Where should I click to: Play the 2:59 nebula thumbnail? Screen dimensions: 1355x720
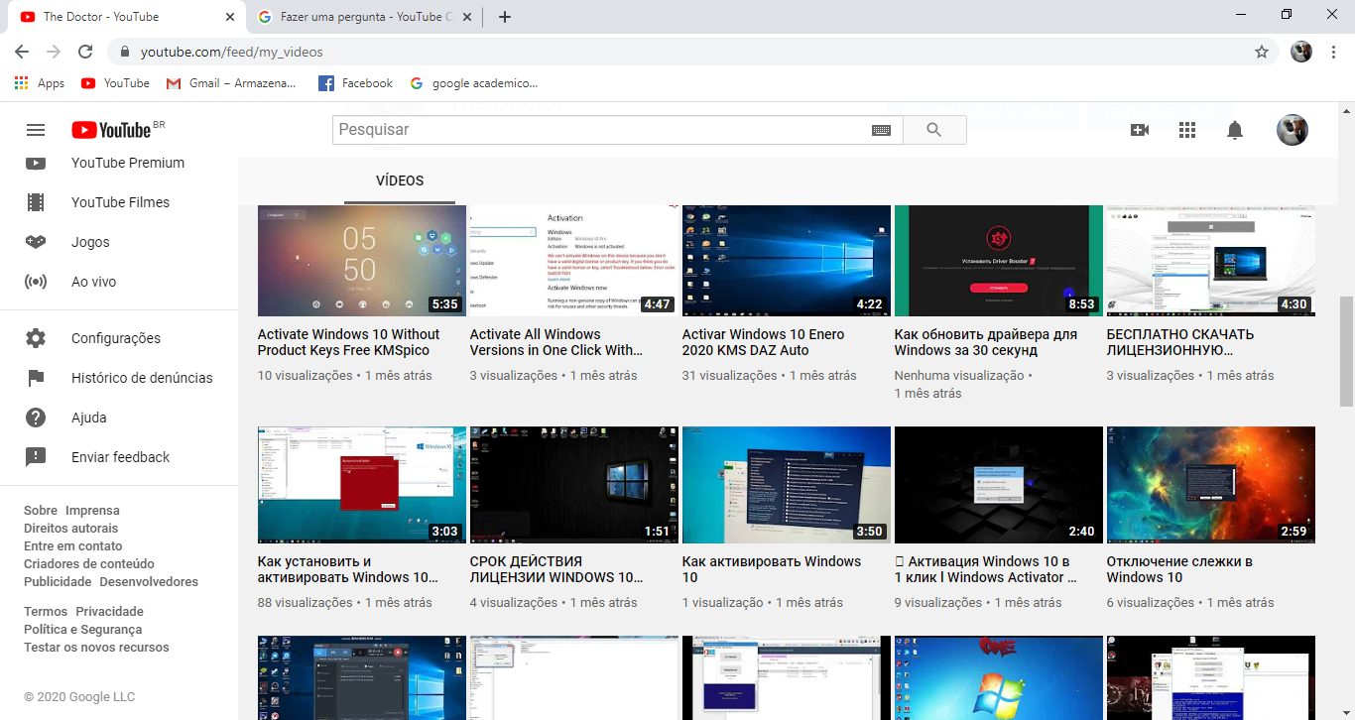tap(1210, 485)
